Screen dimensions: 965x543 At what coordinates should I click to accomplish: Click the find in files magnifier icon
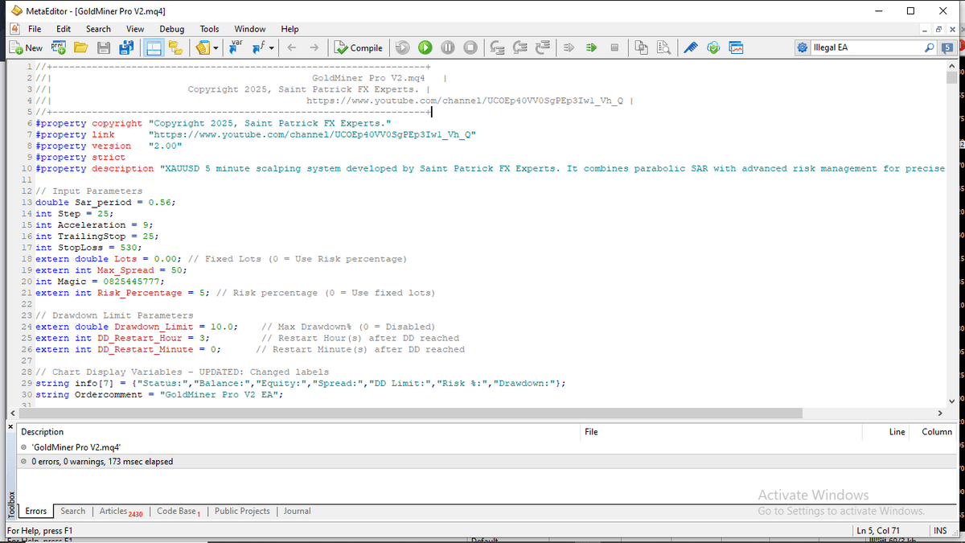click(x=663, y=47)
